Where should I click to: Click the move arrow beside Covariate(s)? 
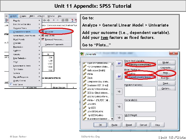(119, 107)
